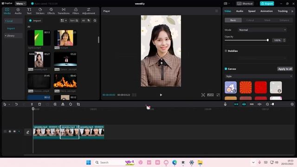
Task: Toggle clip linkage button
Action: pyautogui.click(x=252, y=104)
